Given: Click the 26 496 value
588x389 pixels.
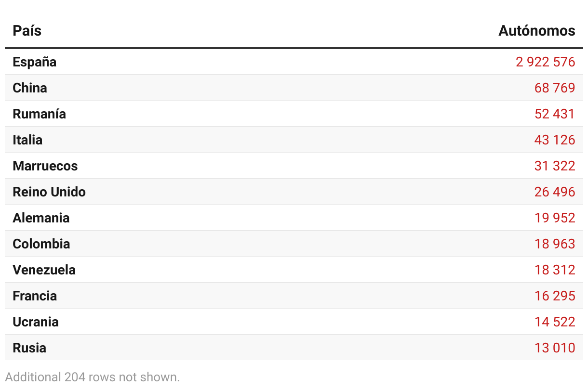Looking at the screenshot, I should click(x=555, y=192).
